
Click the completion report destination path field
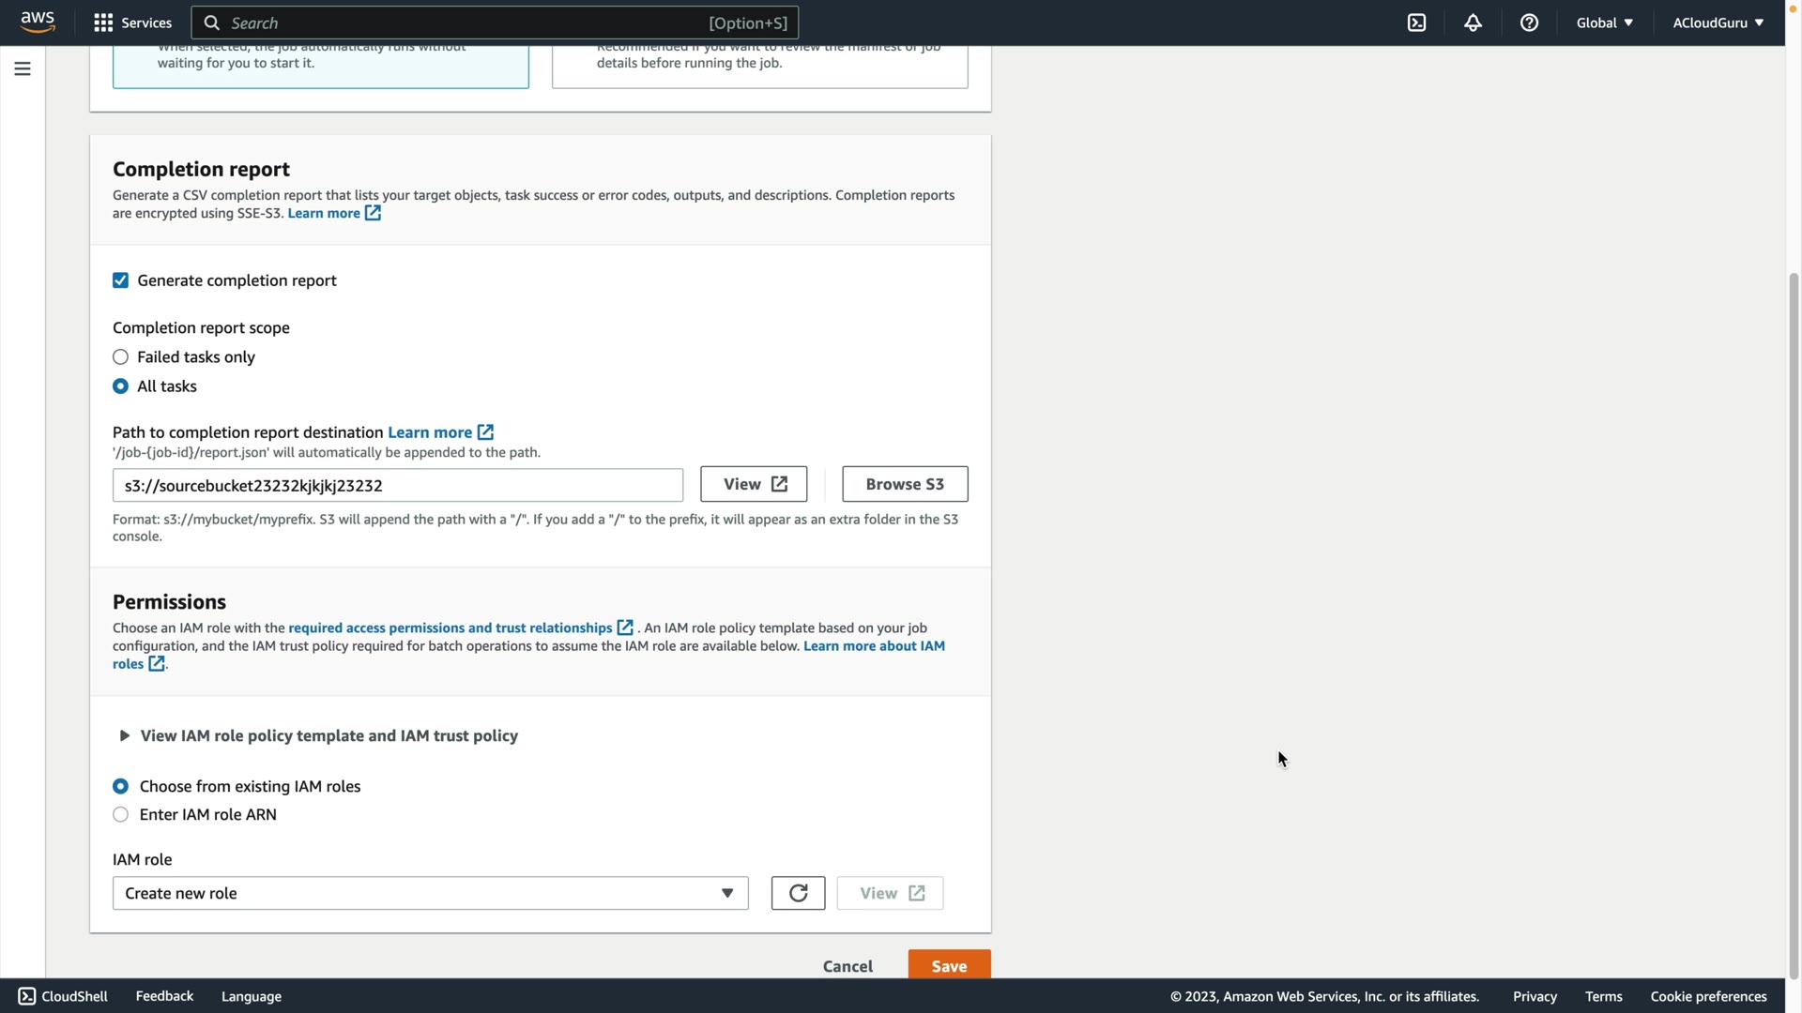(397, 485)
